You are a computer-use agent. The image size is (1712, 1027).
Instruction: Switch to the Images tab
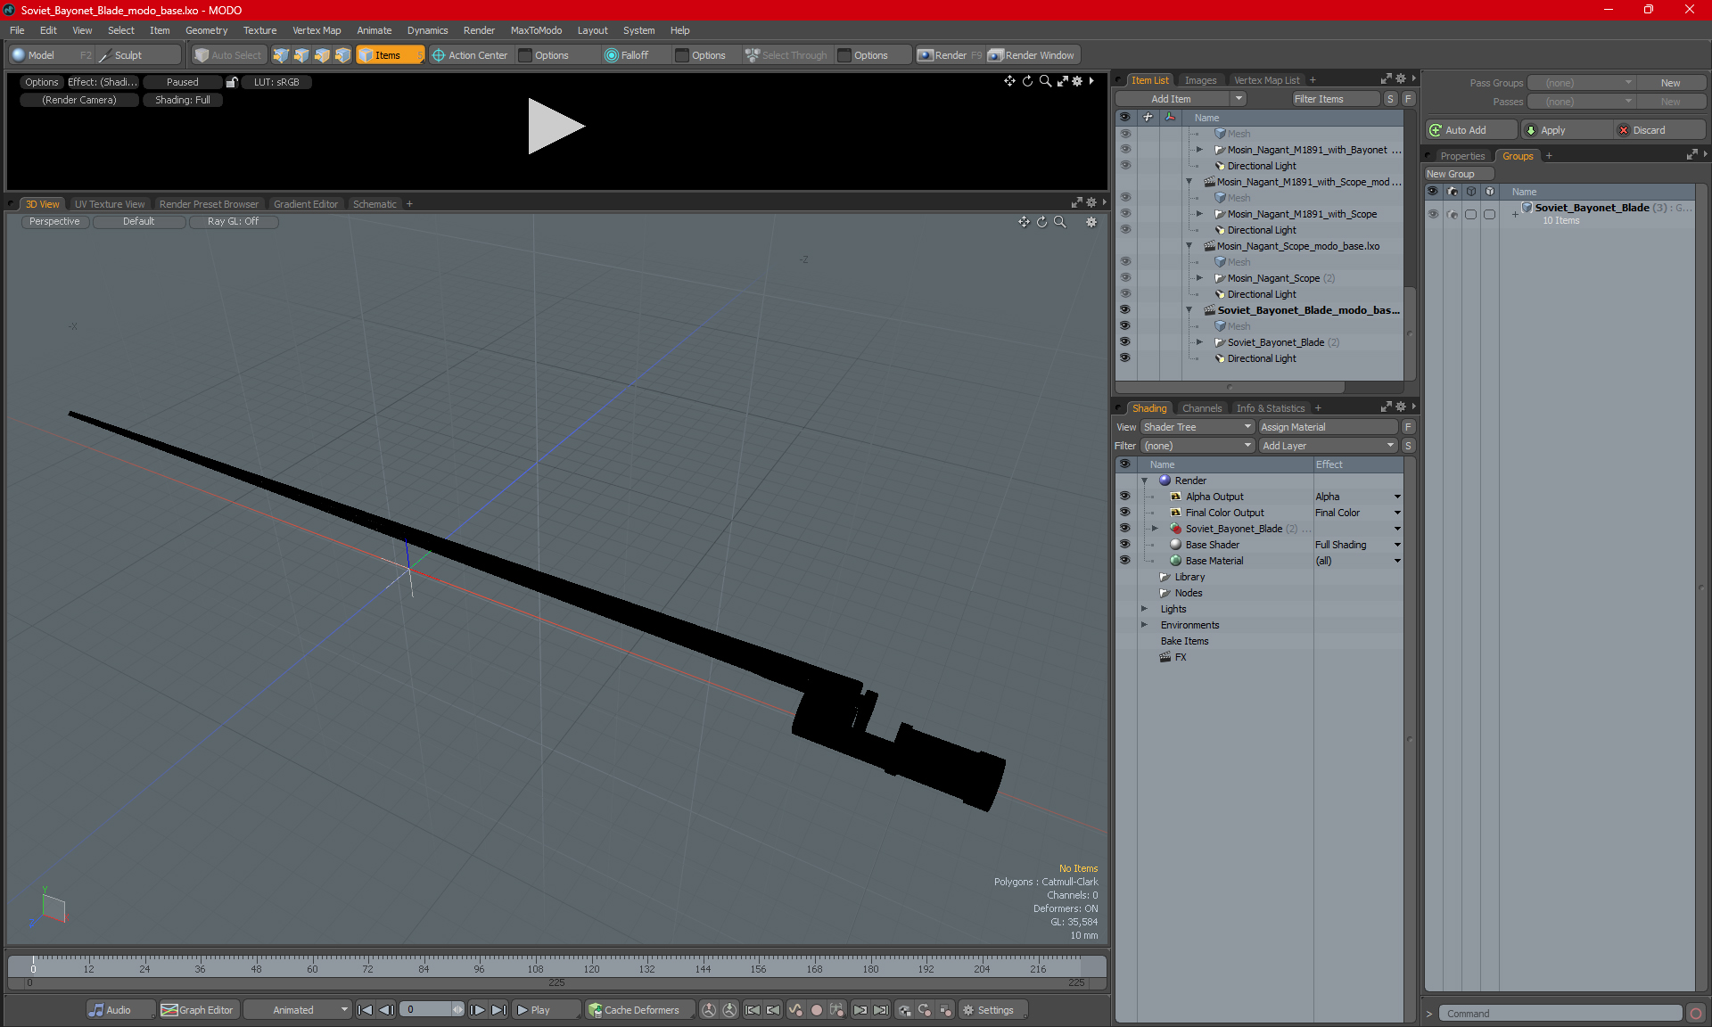coord(1200,80)
